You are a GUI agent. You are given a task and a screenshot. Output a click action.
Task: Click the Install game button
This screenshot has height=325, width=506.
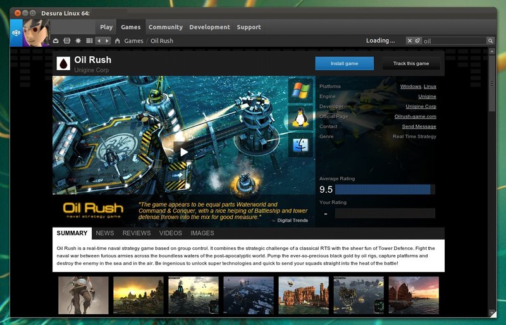click(344, 64)
